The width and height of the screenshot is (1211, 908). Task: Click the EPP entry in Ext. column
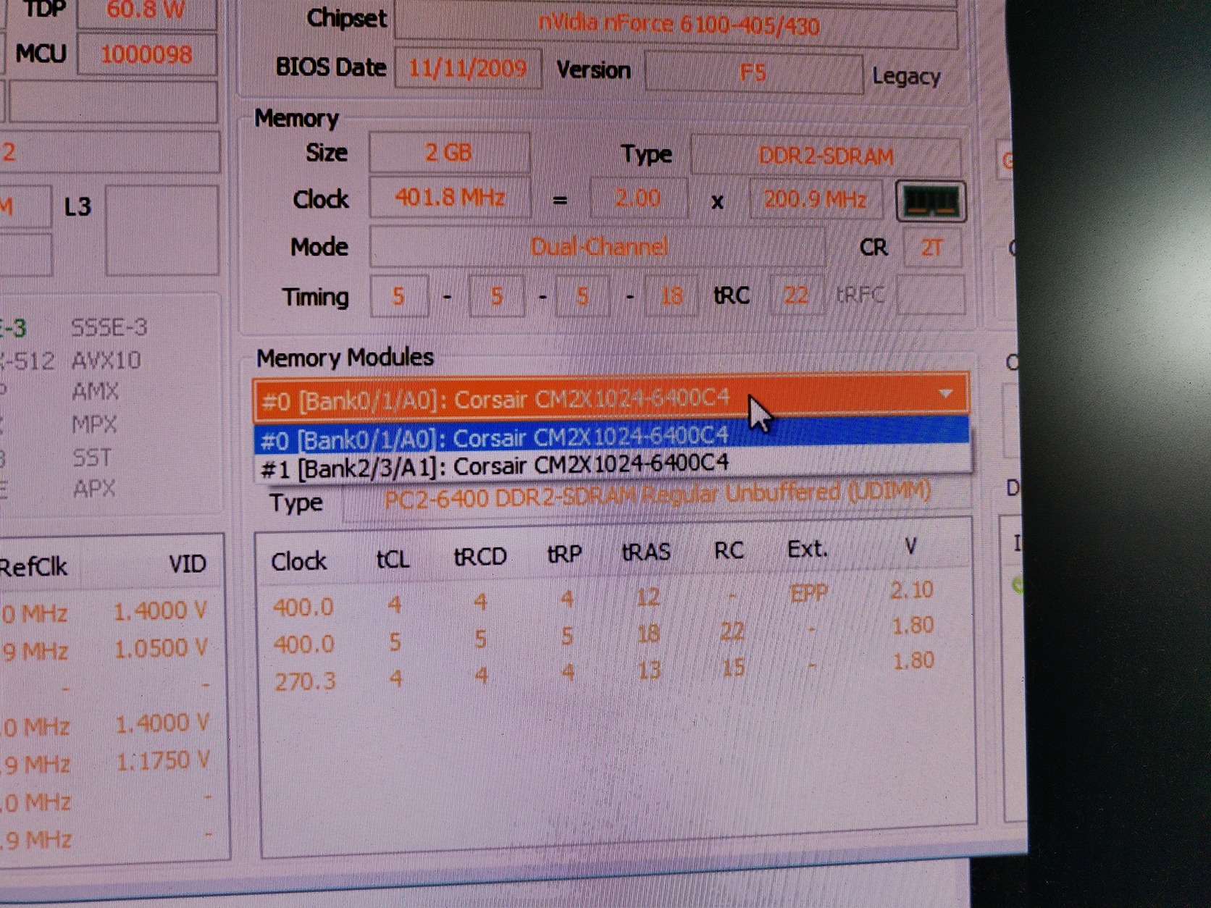[809, 593]
